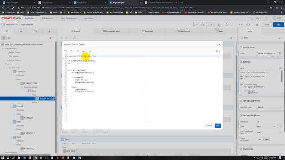
Task: Open File Explorer from the taskbar
Action: (19, 158)
